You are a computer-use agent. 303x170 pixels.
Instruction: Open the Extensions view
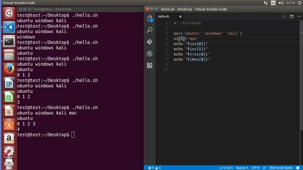[150, 65]
